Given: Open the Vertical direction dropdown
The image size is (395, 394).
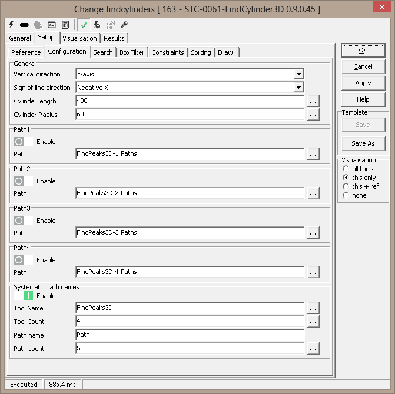Looking at the screenshot, I should 298,74.
